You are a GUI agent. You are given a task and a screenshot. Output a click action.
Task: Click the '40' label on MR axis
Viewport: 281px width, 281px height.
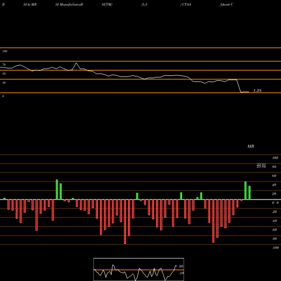[x=274, y=185]
